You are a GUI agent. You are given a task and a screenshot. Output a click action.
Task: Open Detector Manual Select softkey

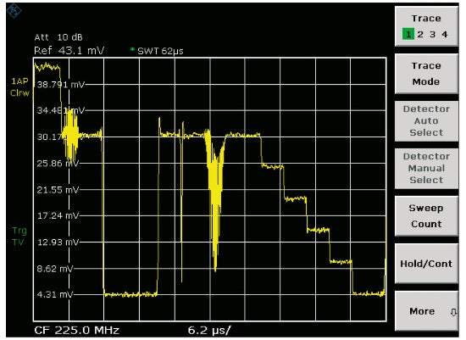(426, 169)
